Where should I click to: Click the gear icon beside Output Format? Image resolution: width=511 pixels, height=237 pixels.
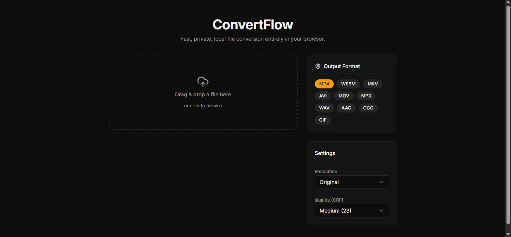[x=318, y=66]
